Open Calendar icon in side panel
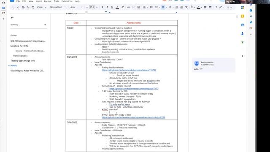This screenshot has width=270, height=152. click(x=242, y=8)
